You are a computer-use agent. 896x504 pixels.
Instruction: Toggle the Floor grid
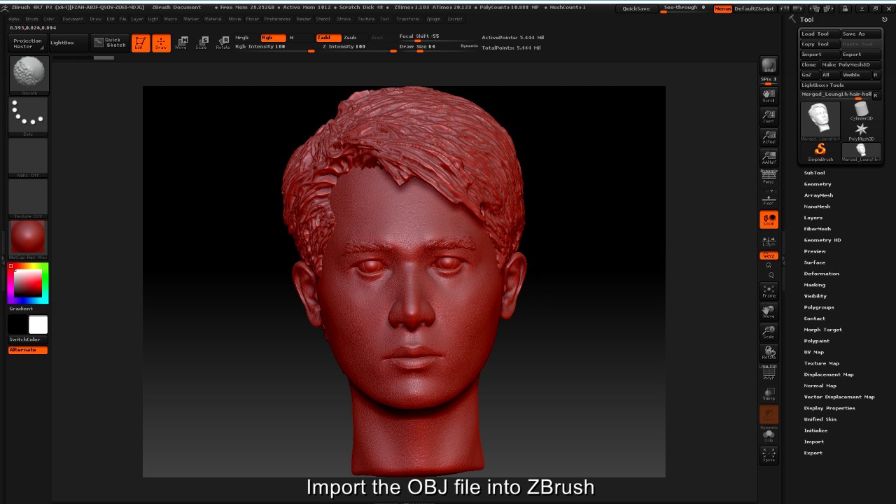pyautogui.click(x=769, y=198)
